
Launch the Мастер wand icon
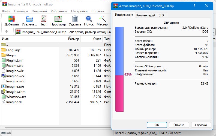(102, 19)
